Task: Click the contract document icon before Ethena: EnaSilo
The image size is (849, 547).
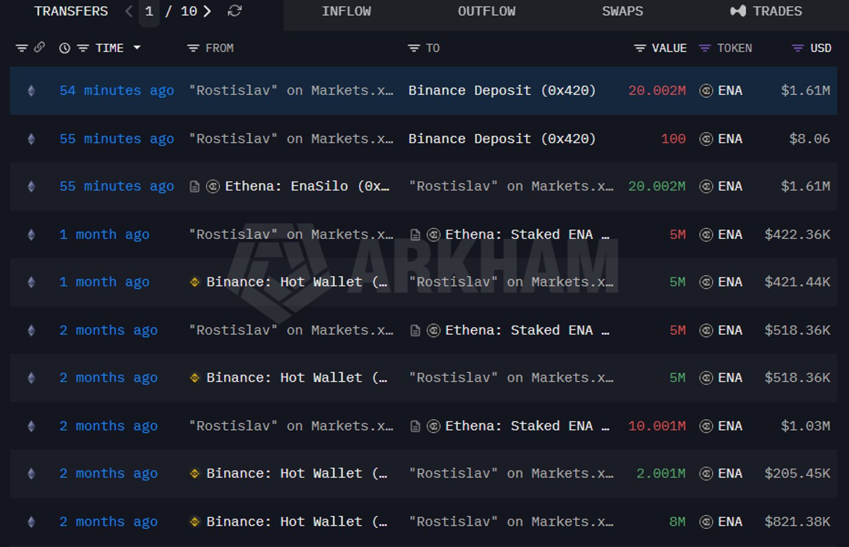Action: [x=195, y=187]
